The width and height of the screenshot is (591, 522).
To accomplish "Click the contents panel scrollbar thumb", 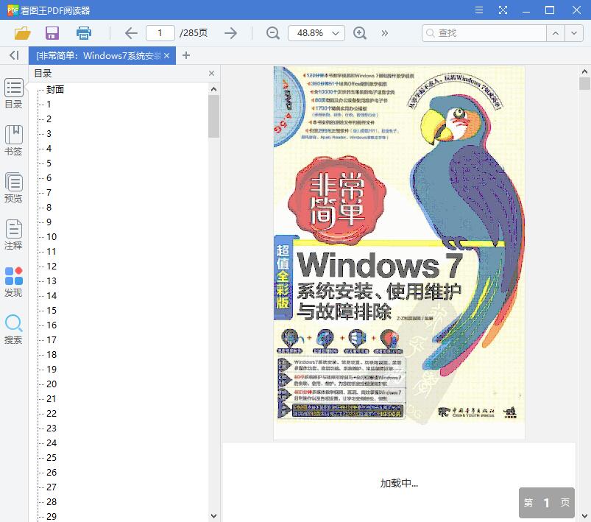I will (x=213, y=116).
